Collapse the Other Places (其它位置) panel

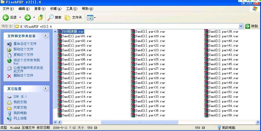[x=45, y=89]
